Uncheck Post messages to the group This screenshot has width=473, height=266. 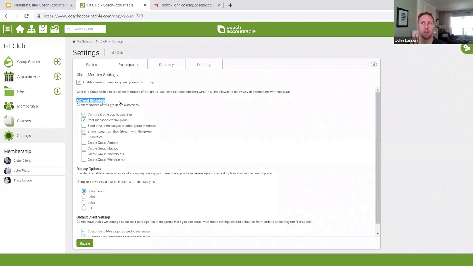84,120
